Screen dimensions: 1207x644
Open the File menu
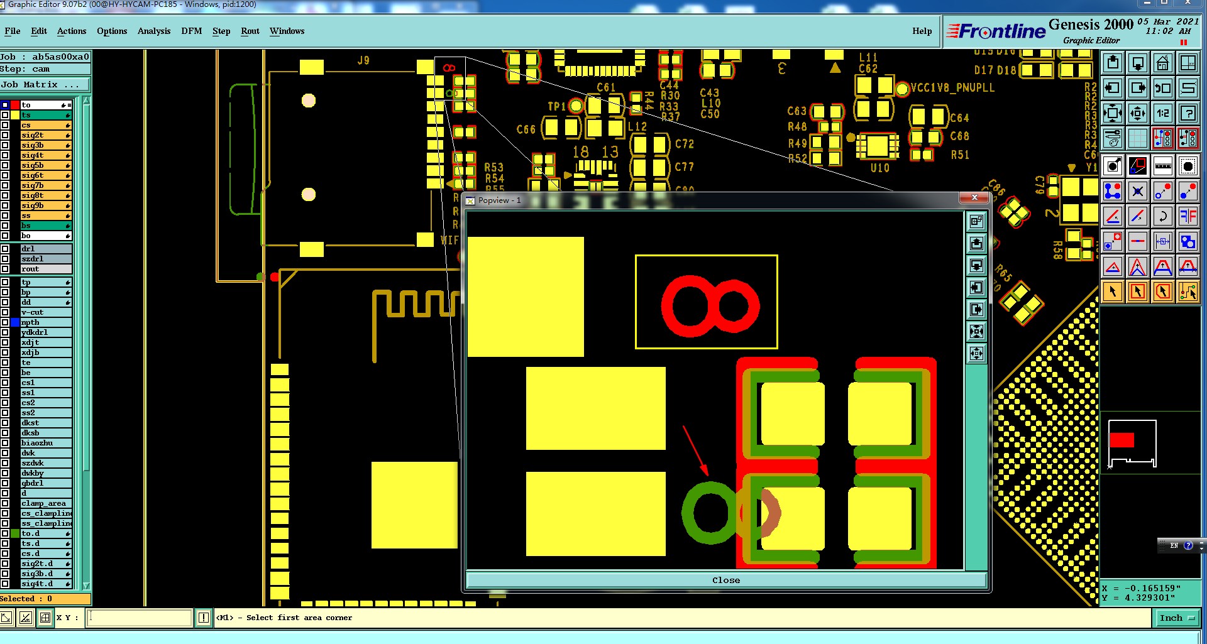[x=13, y=31]
